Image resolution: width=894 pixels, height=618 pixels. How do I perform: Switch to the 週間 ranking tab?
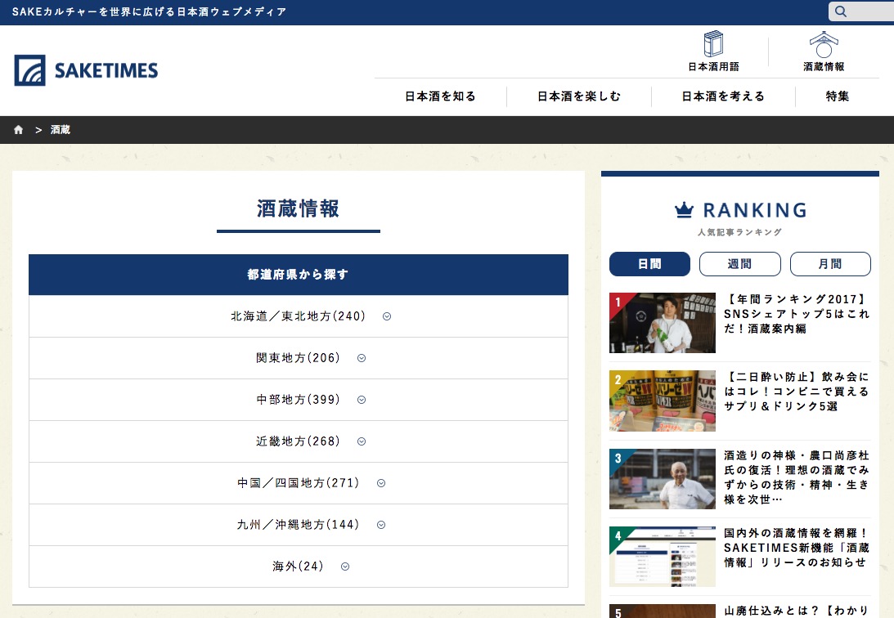point(739,264)
